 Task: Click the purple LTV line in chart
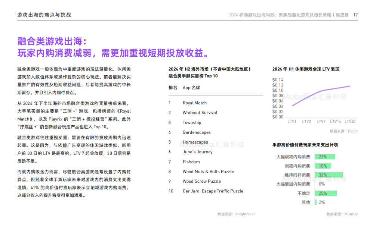click(x=321, y=91)
